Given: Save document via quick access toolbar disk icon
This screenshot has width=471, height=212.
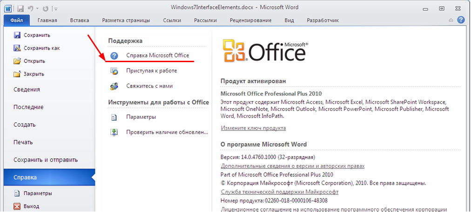Looking at the screenshot, I should [x=20, y=9].
